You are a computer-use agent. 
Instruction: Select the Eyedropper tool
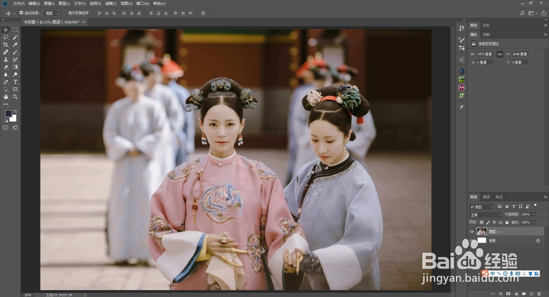tap(15, 45)
